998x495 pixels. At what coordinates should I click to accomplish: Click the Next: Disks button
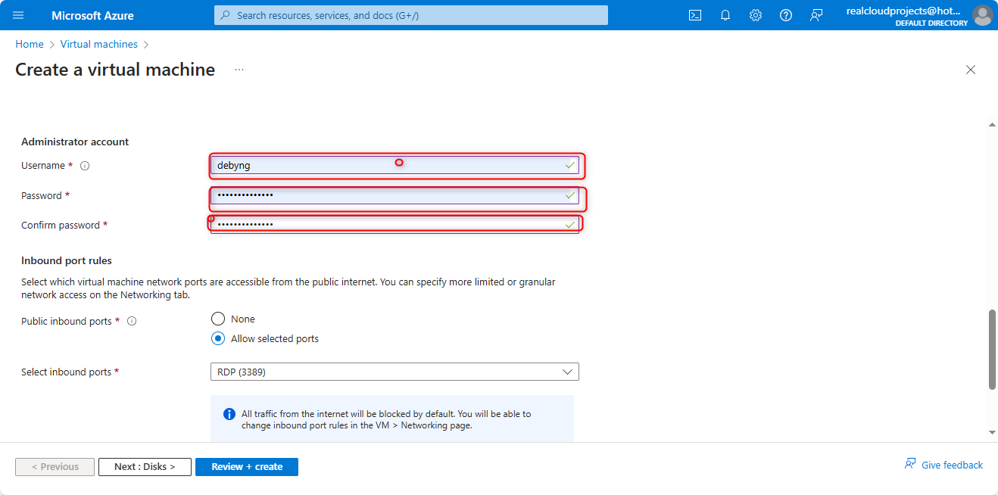(144, 467)
